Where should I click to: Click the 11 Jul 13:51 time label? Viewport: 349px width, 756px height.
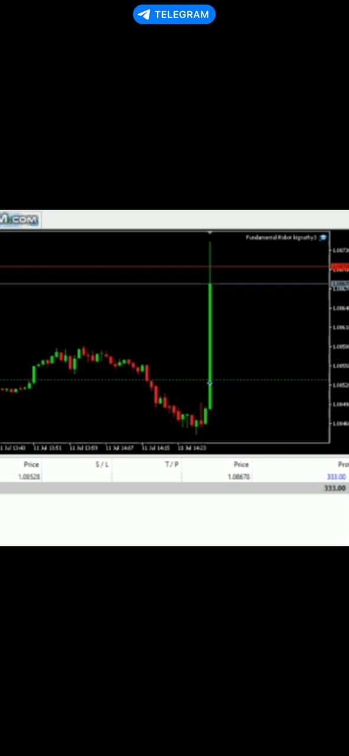tap(48, 448)
